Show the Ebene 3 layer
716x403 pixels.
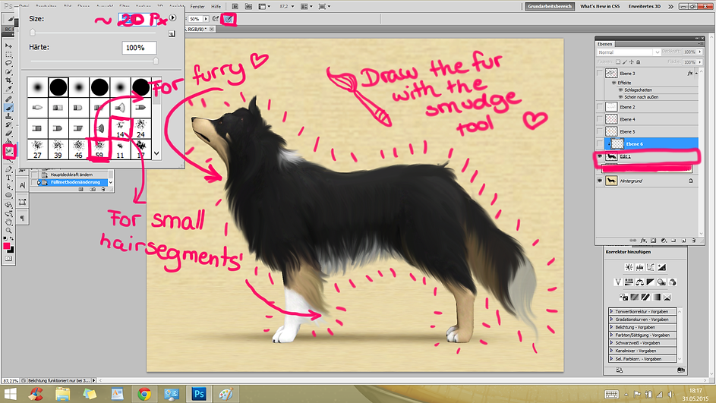pyautogui.click(x=600, y=73)
